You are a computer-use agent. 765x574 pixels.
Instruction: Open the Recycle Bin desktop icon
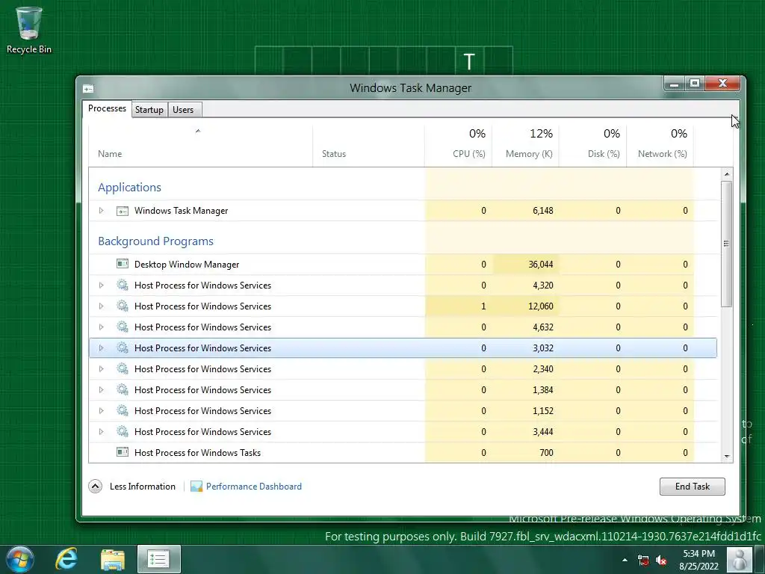coord(29,30)
